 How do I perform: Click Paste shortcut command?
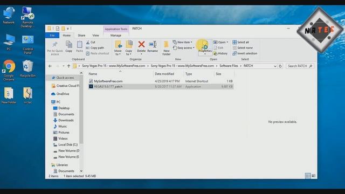pos(98,53)
